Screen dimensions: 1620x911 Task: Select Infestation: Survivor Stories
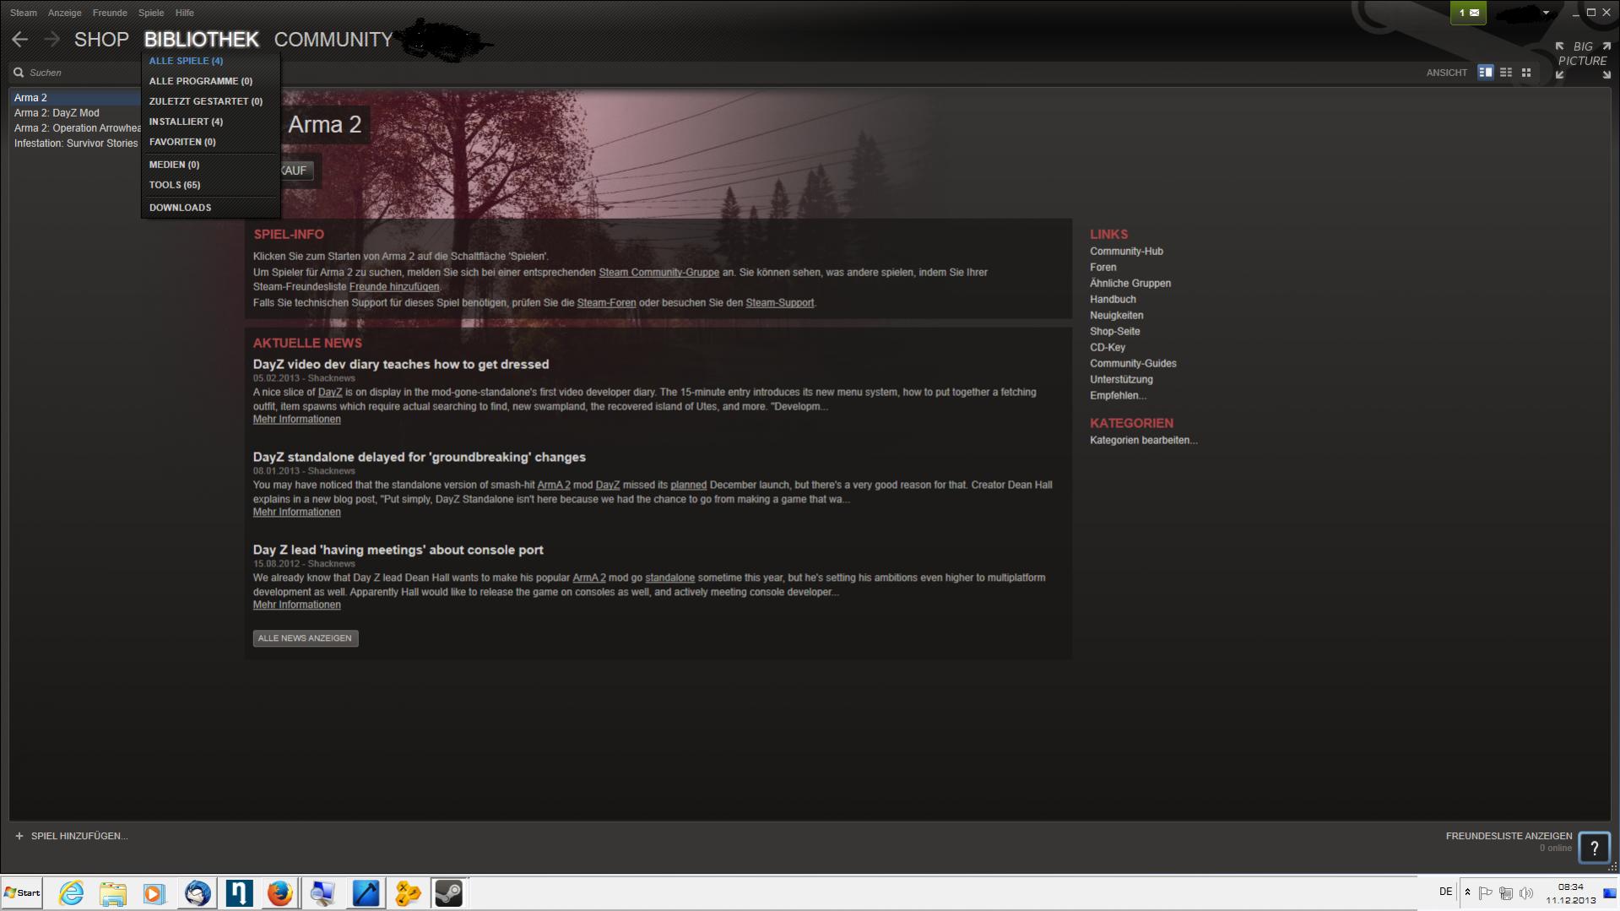pos(75,144)
